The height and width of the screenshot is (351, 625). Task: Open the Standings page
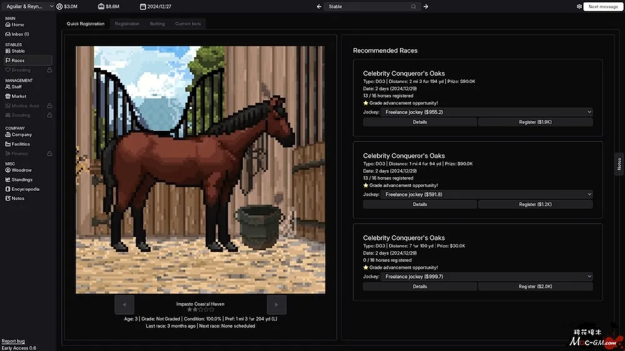click(x=19, y=180)
